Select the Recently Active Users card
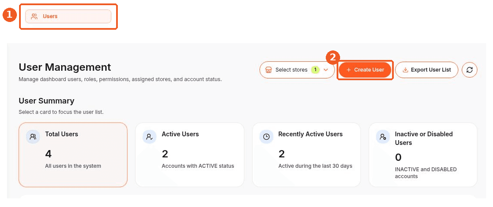Image resolution: width=493 pixels, height=207 pixels. point(306,155)
